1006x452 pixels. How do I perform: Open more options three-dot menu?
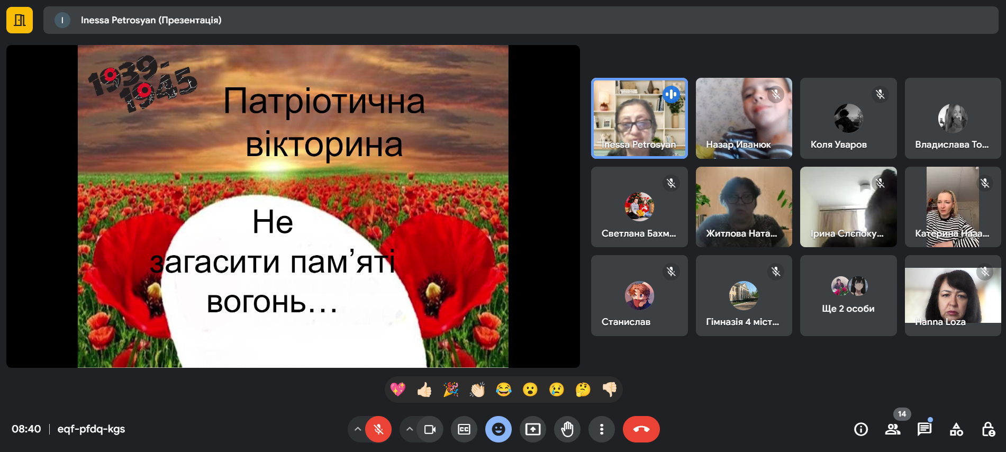click(602, 429)
